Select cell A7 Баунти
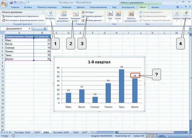This screenshot has height=138, width=192. click(19, 59)
